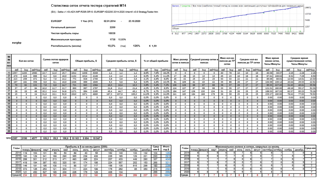Image resolution: width=335 pixels, height=181 pixels.
Task: Select the 'Максимальная просадка' label
Action: (66, 40)
